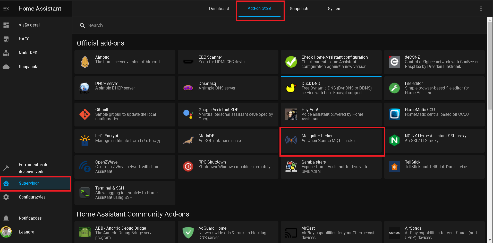Open Node-RED sidebar entry
The width and height of the screenshot is (493, 243).
(36, 53)
